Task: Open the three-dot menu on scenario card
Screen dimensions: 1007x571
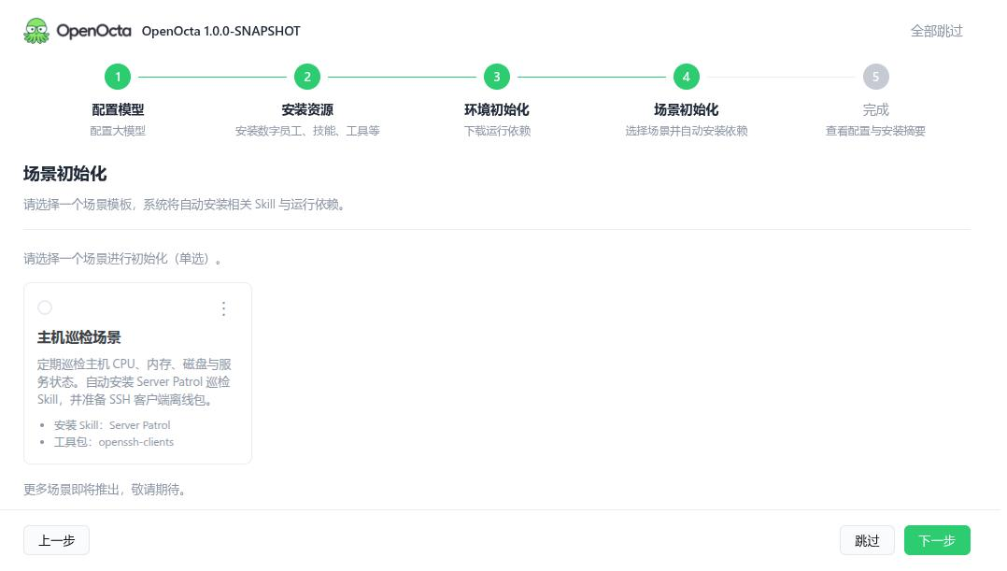Action: [x=223, y=309]
